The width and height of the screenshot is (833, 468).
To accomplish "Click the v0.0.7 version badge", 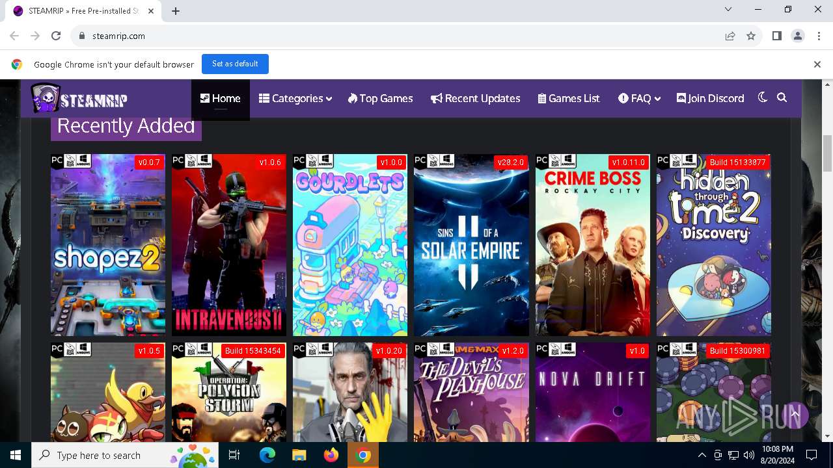I will click(149, 162).
